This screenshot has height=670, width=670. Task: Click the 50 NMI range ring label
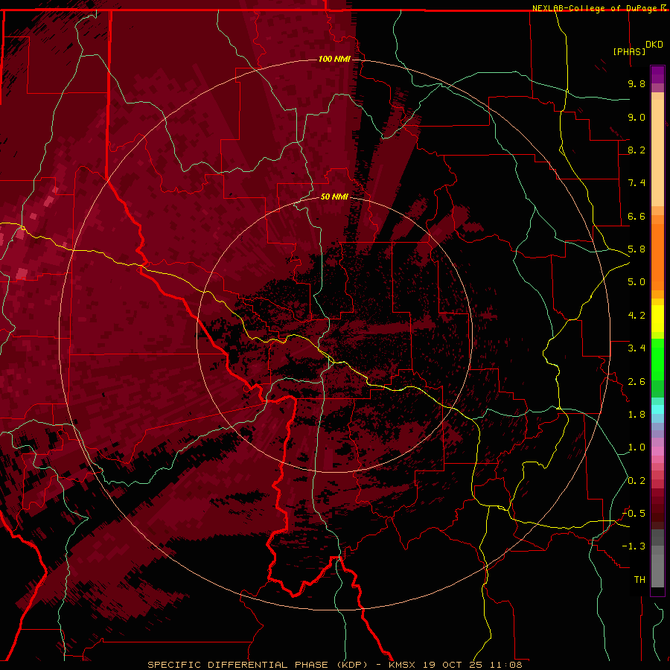(334, 197)
